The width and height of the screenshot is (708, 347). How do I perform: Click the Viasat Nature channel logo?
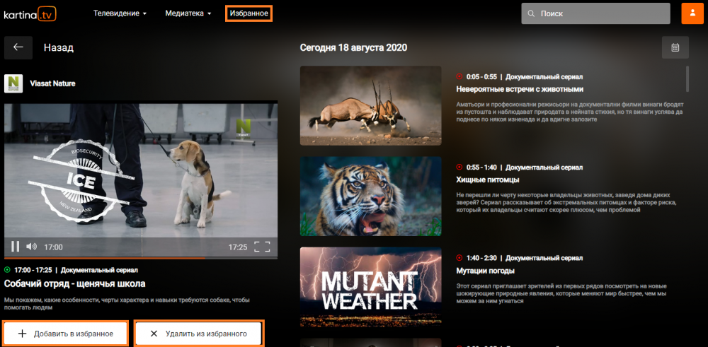pyautogui.click(x=13, y=83)
